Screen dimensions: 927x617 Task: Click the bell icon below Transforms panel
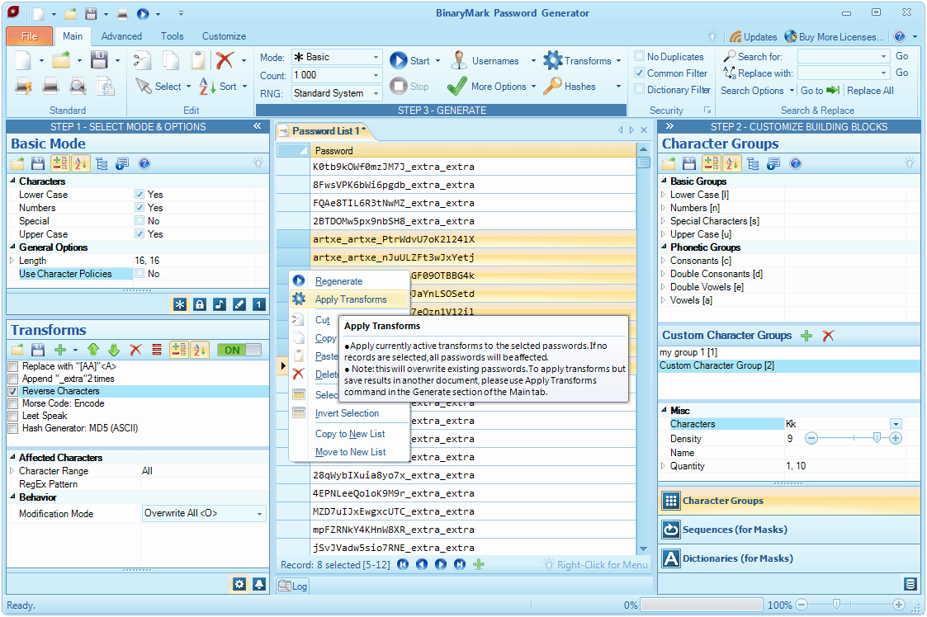click(259, 584)
